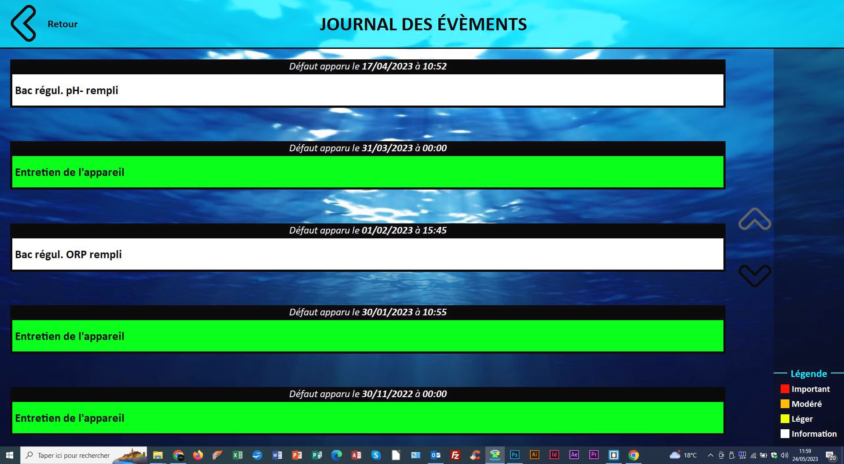Select the 'Bac régul. pH- rempli' event
The width and height of the screenshot is (844, 464).
click(367, 90)
